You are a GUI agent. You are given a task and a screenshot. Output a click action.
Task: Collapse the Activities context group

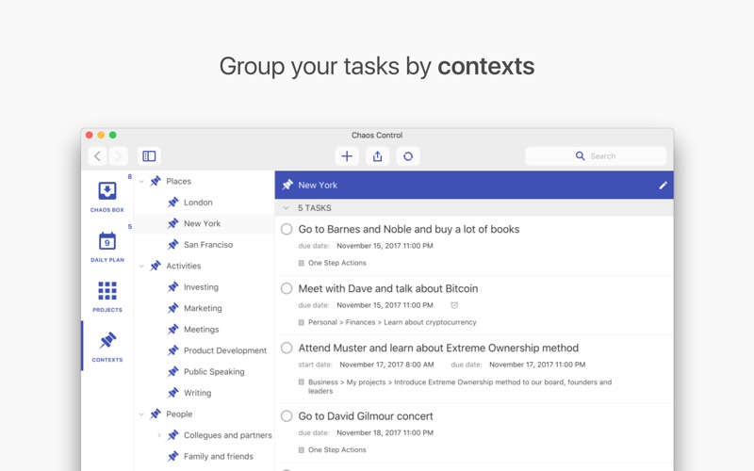[x=142, y=266]
